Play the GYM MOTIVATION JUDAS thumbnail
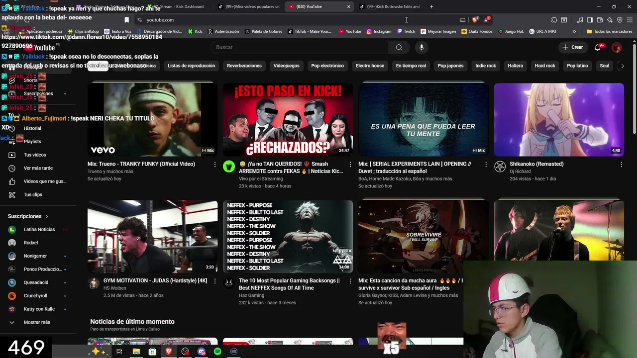The image size is (637, 358). pyautogui.click(x=152, y=236)
